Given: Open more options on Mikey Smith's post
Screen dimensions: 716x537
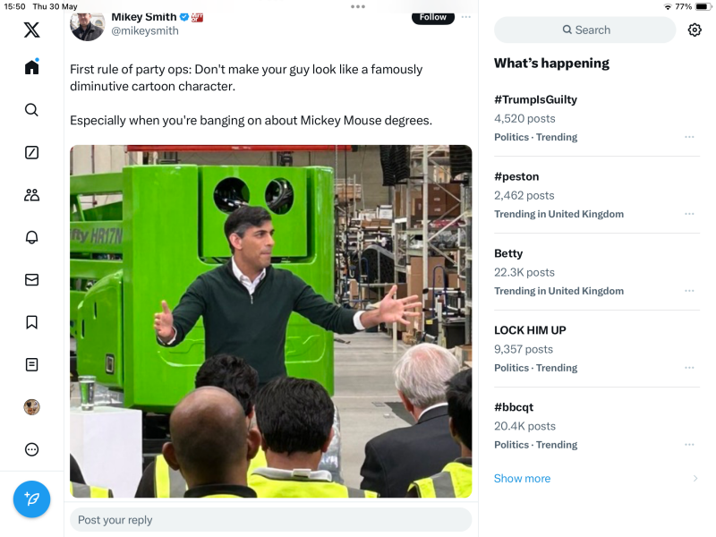Looking at the screenshot, I should (x=466, y=17).
